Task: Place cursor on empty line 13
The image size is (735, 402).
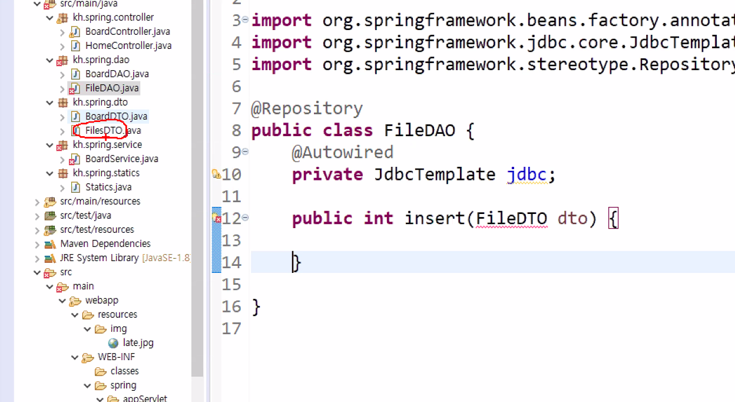Action: pos(493,240)
